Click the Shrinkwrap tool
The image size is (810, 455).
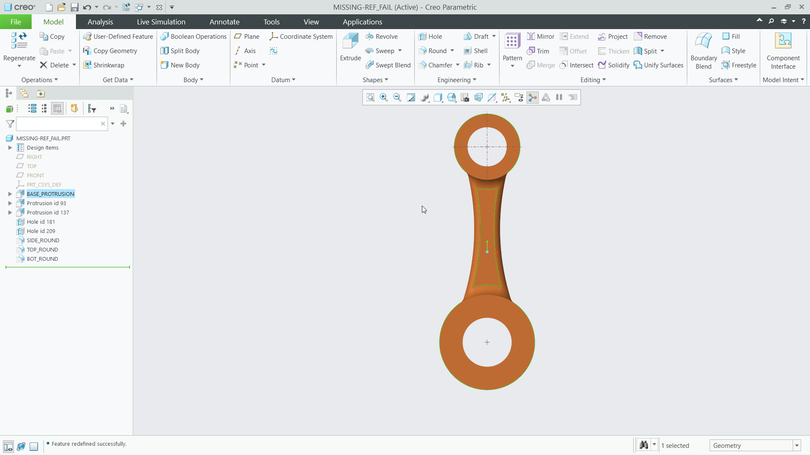coord(103,65)
